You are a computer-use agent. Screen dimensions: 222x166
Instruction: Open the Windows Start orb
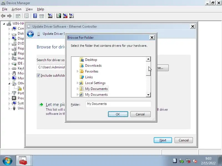[7, 161]
